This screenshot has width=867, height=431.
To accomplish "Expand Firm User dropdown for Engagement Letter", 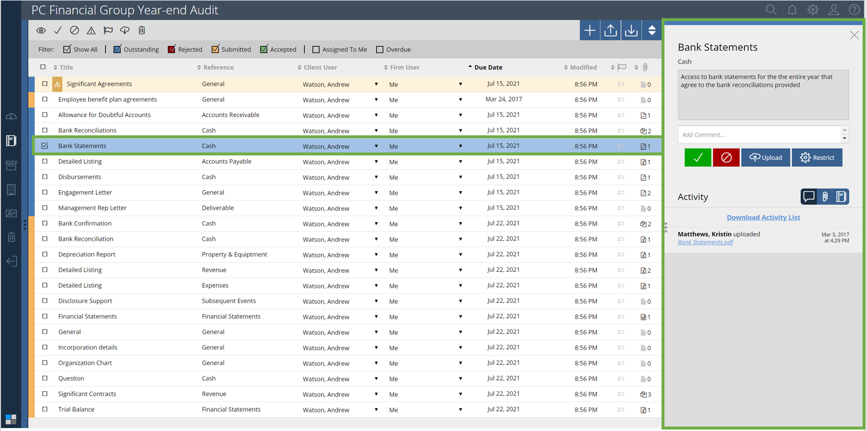I will point(460,193).
